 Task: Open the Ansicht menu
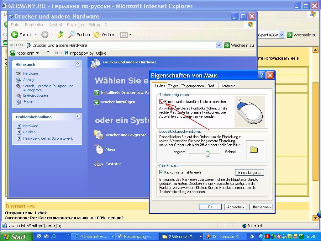point(56,24)
